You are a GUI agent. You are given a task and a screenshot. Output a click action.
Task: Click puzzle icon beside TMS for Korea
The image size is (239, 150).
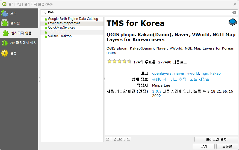(46, 32)
